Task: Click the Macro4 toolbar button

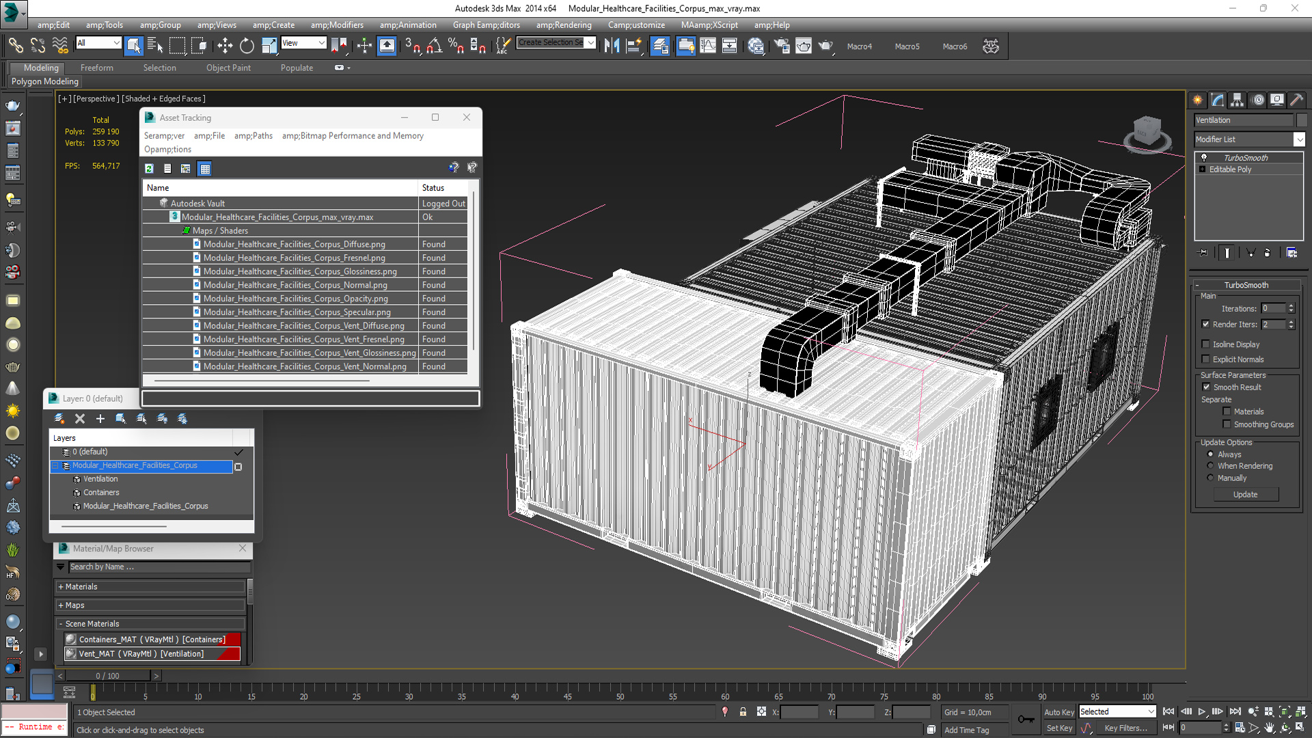Action: point(860,46)
